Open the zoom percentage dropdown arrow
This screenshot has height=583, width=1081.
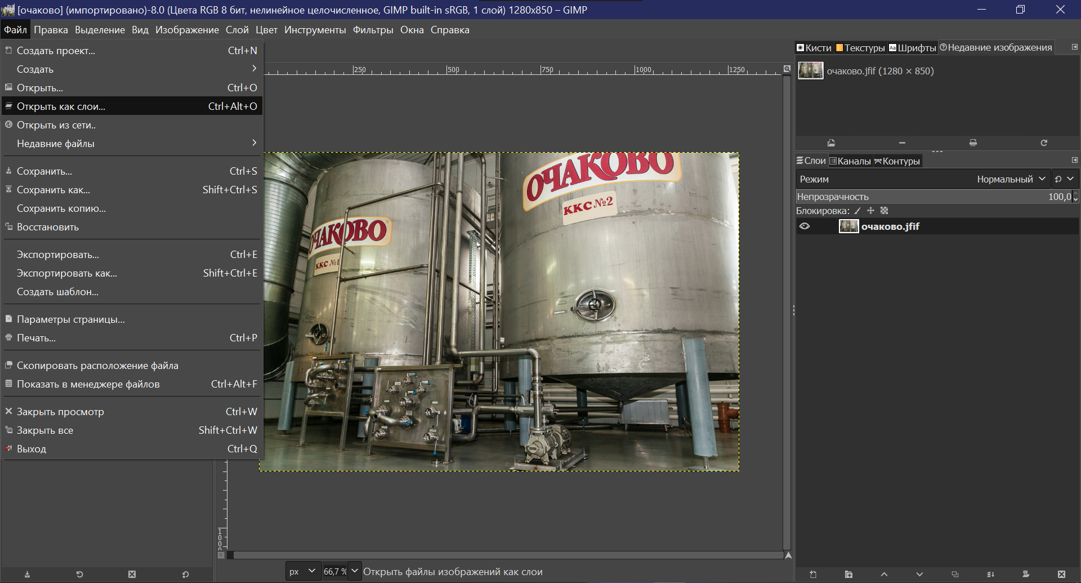[x=355, y=571]
